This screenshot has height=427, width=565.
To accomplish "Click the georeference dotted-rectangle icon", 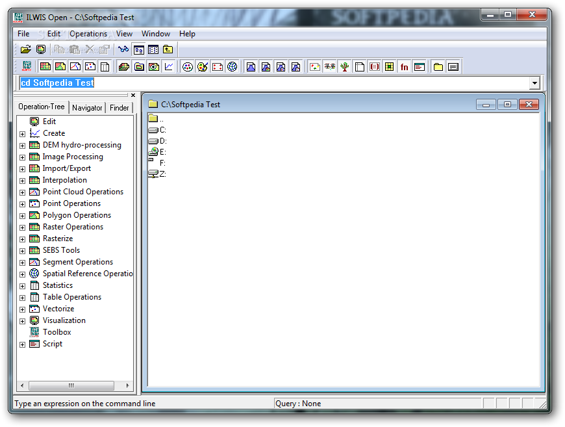I will [218, 66].
